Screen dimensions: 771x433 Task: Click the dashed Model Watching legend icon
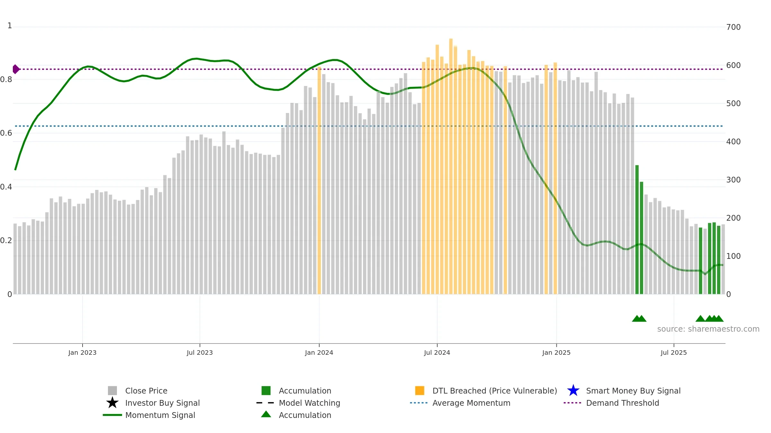click(x=265, y=403)
